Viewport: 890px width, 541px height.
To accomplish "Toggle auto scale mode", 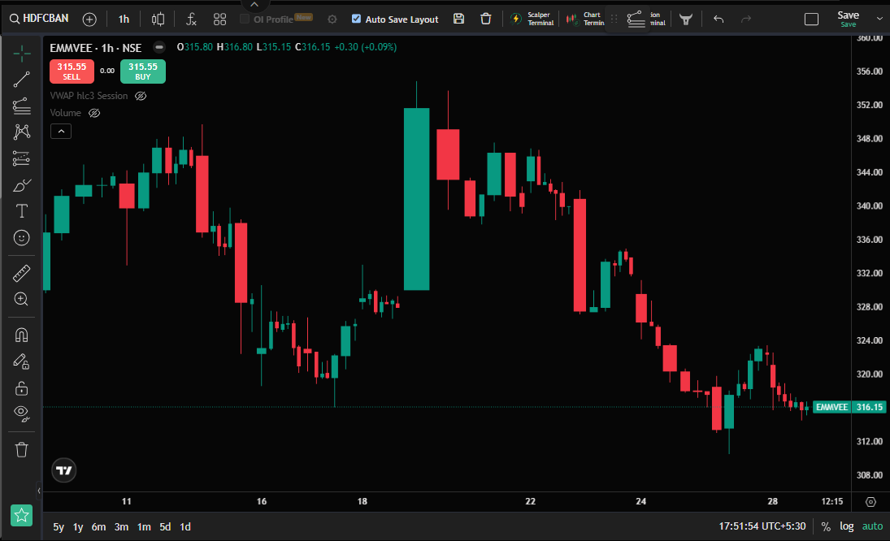I will point(872,527).
